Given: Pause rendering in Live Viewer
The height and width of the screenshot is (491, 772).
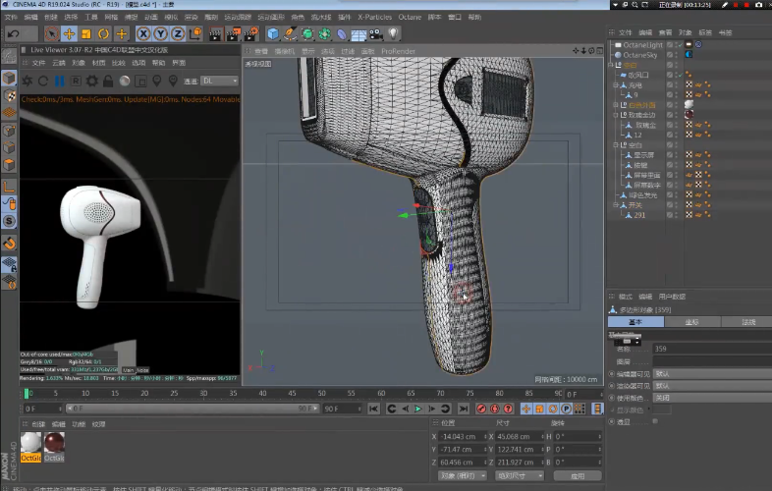Looking at the screenshot, I should (60, 81).
